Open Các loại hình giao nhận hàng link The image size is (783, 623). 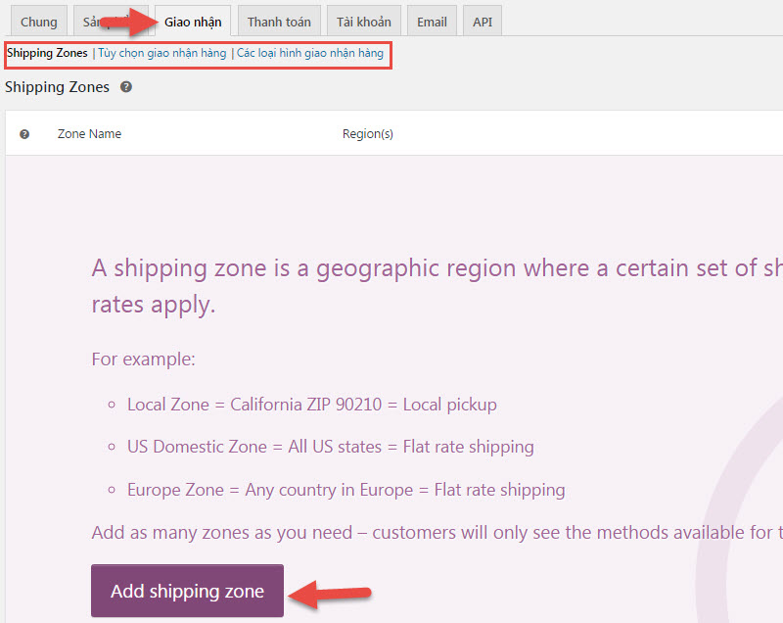310,53
